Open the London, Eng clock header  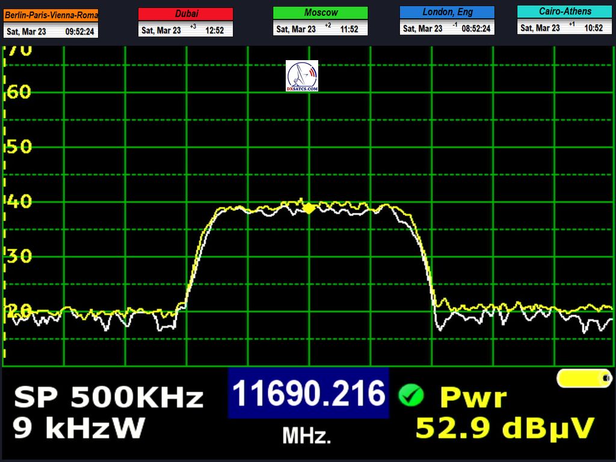(447, 12)
